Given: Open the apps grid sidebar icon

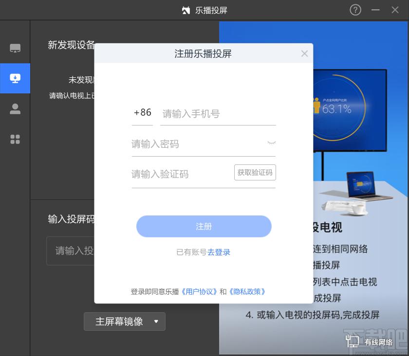Looking at the screenshot, I should (15, 139).
